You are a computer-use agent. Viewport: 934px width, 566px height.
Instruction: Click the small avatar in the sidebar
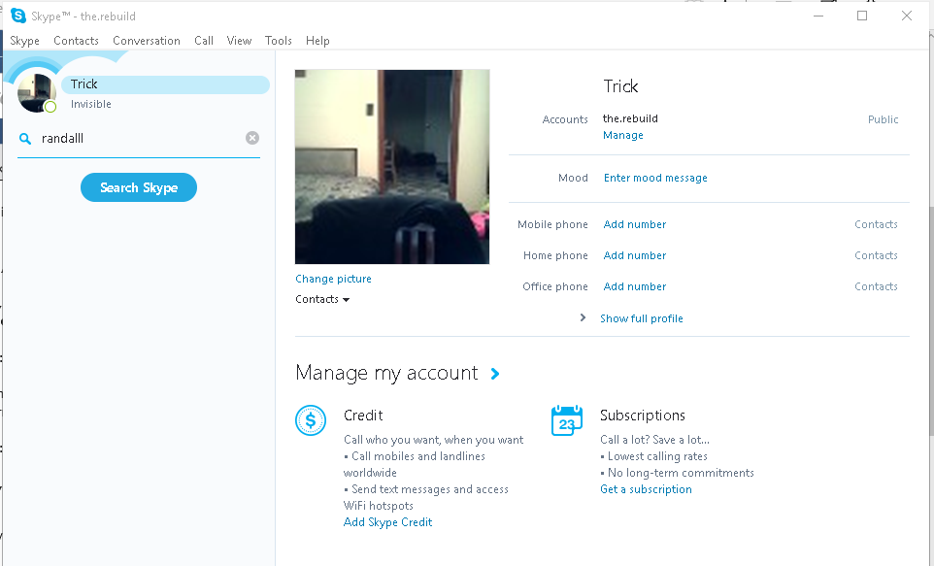point(36,93)
